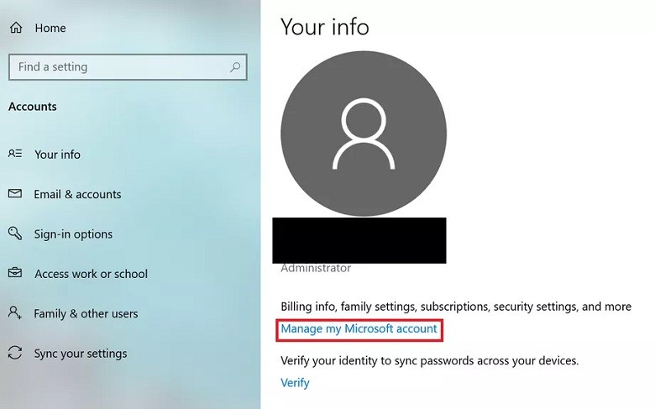Open the Home settings page
Screen dimensions: 655x409
tap(50, 28)
